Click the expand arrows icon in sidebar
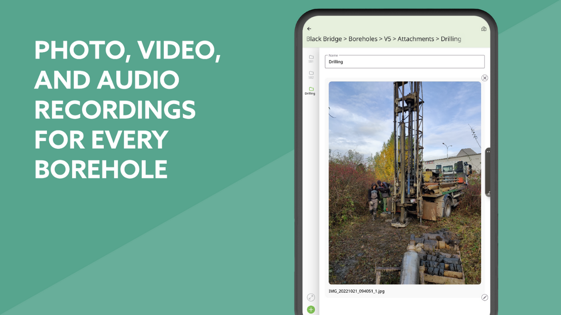Viewport: 561px width, 315px height. [311, 297]
